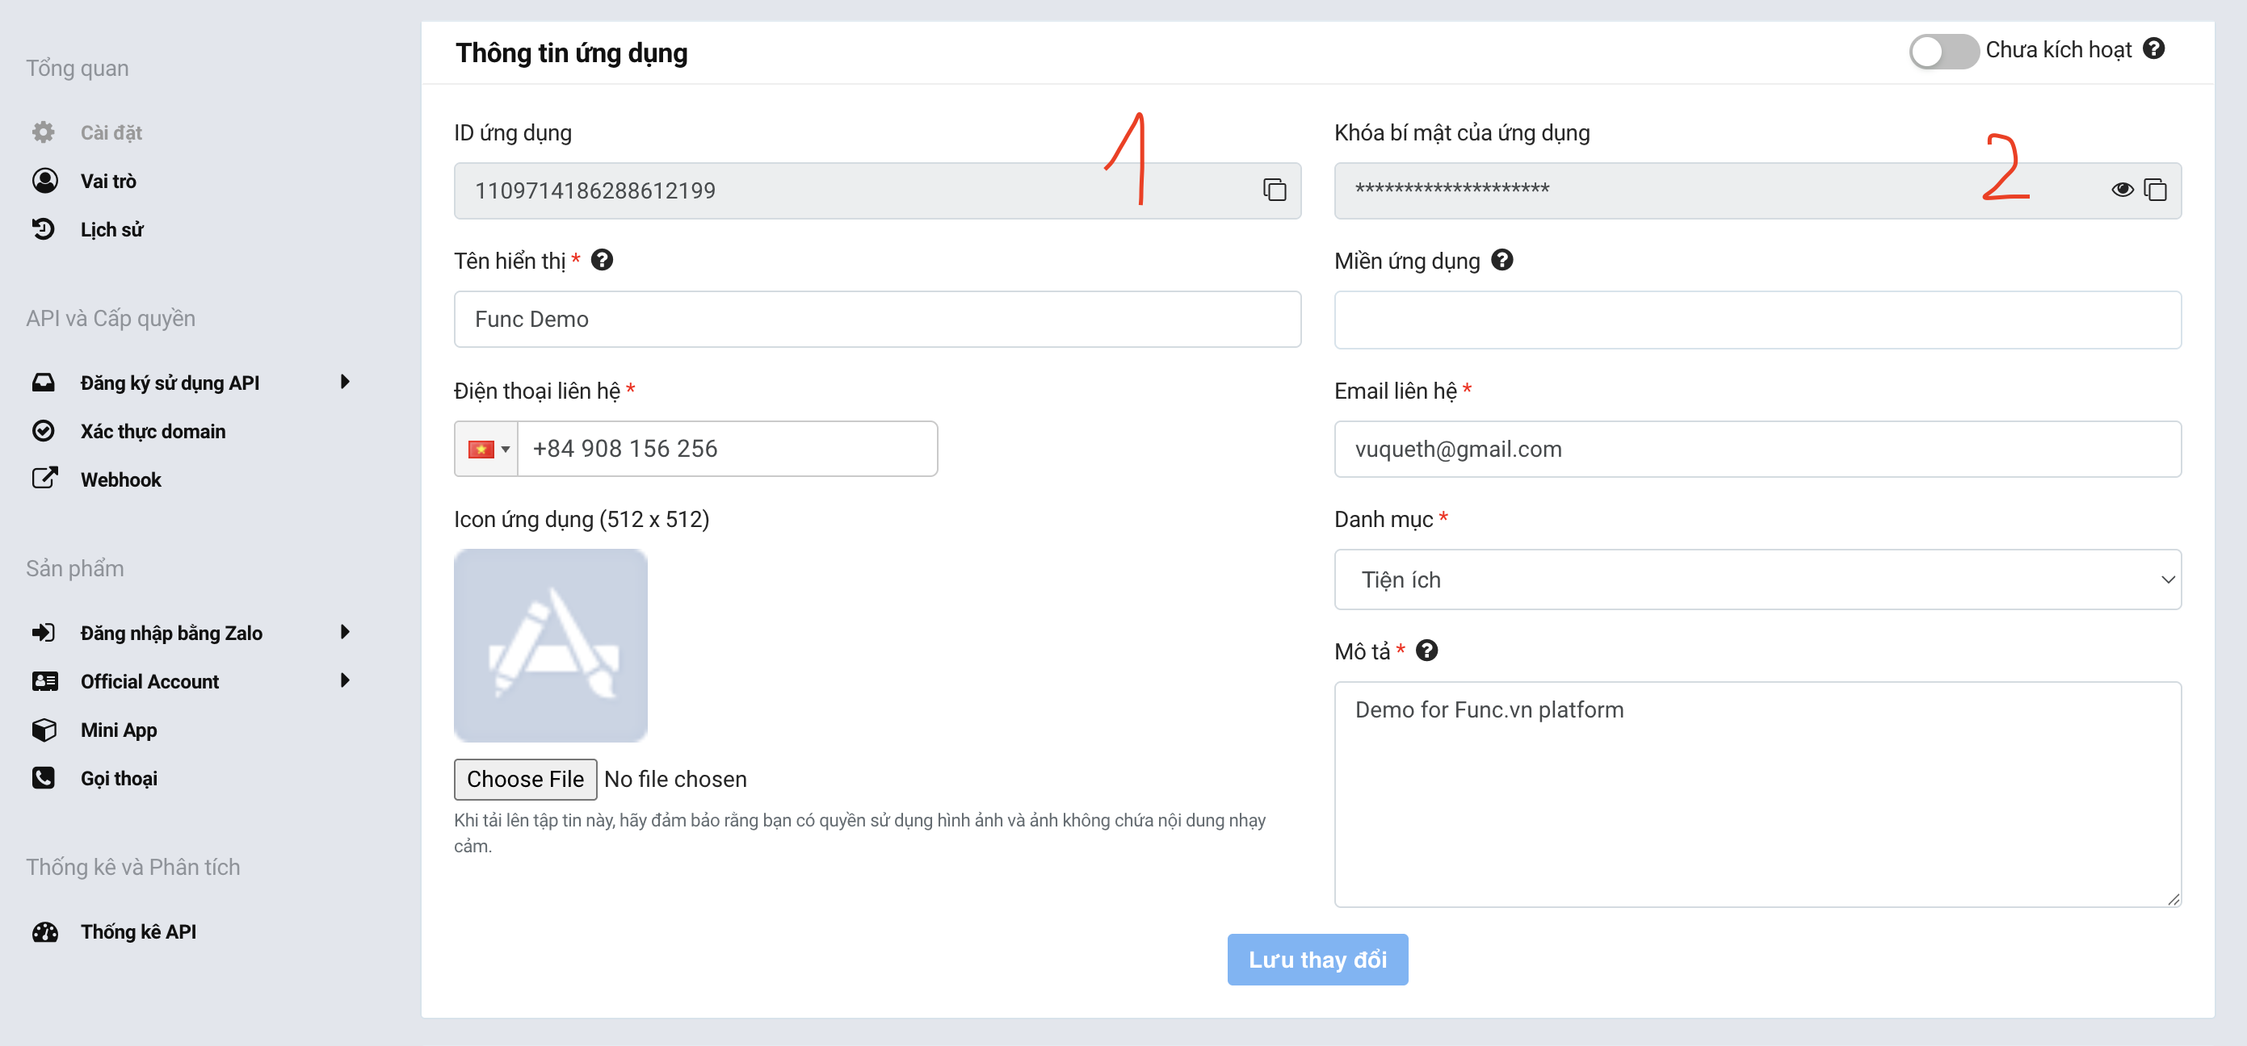Image resolution: width=2247 pixels, height=1046 pixels.
Task: Click the Choose File button
Action: pyautogui.click(x=525, y=780)
